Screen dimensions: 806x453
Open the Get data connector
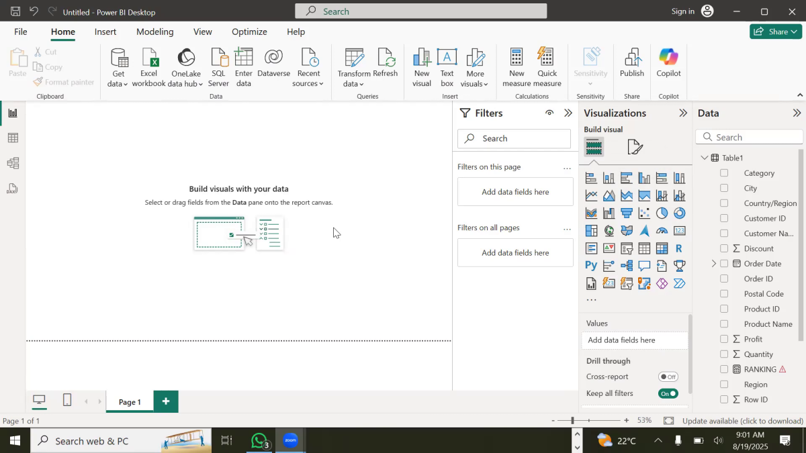pyautogui.click(x=119, y=68)
